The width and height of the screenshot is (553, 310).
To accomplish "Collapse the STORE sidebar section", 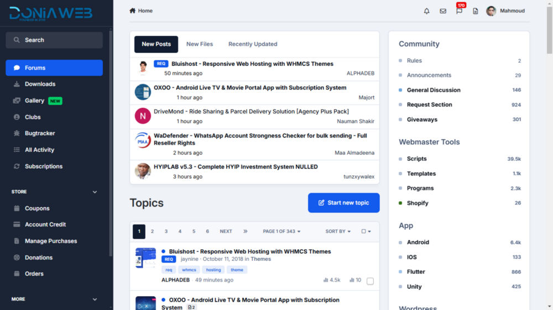I will 95,192.
